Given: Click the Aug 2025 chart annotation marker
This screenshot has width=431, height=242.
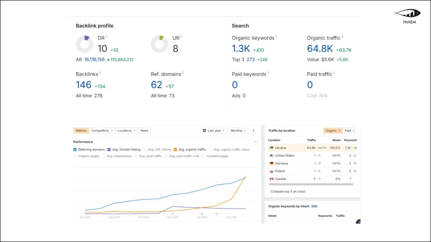Looking at the screenshot, I should (x=114, y=214).
